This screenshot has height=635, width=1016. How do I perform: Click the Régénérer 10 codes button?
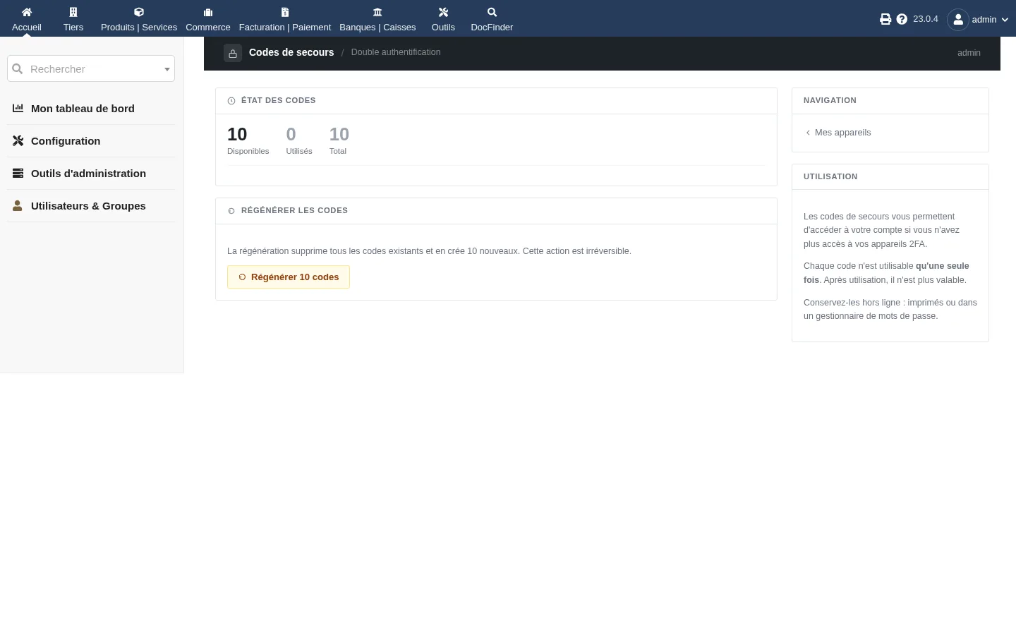pos(289,277)
